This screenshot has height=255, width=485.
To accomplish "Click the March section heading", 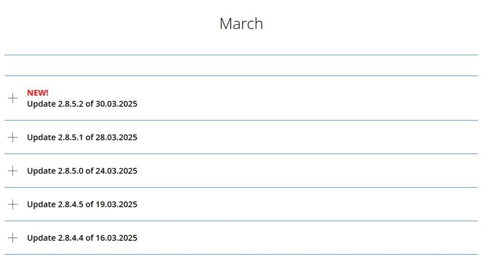I will point(241,24).
